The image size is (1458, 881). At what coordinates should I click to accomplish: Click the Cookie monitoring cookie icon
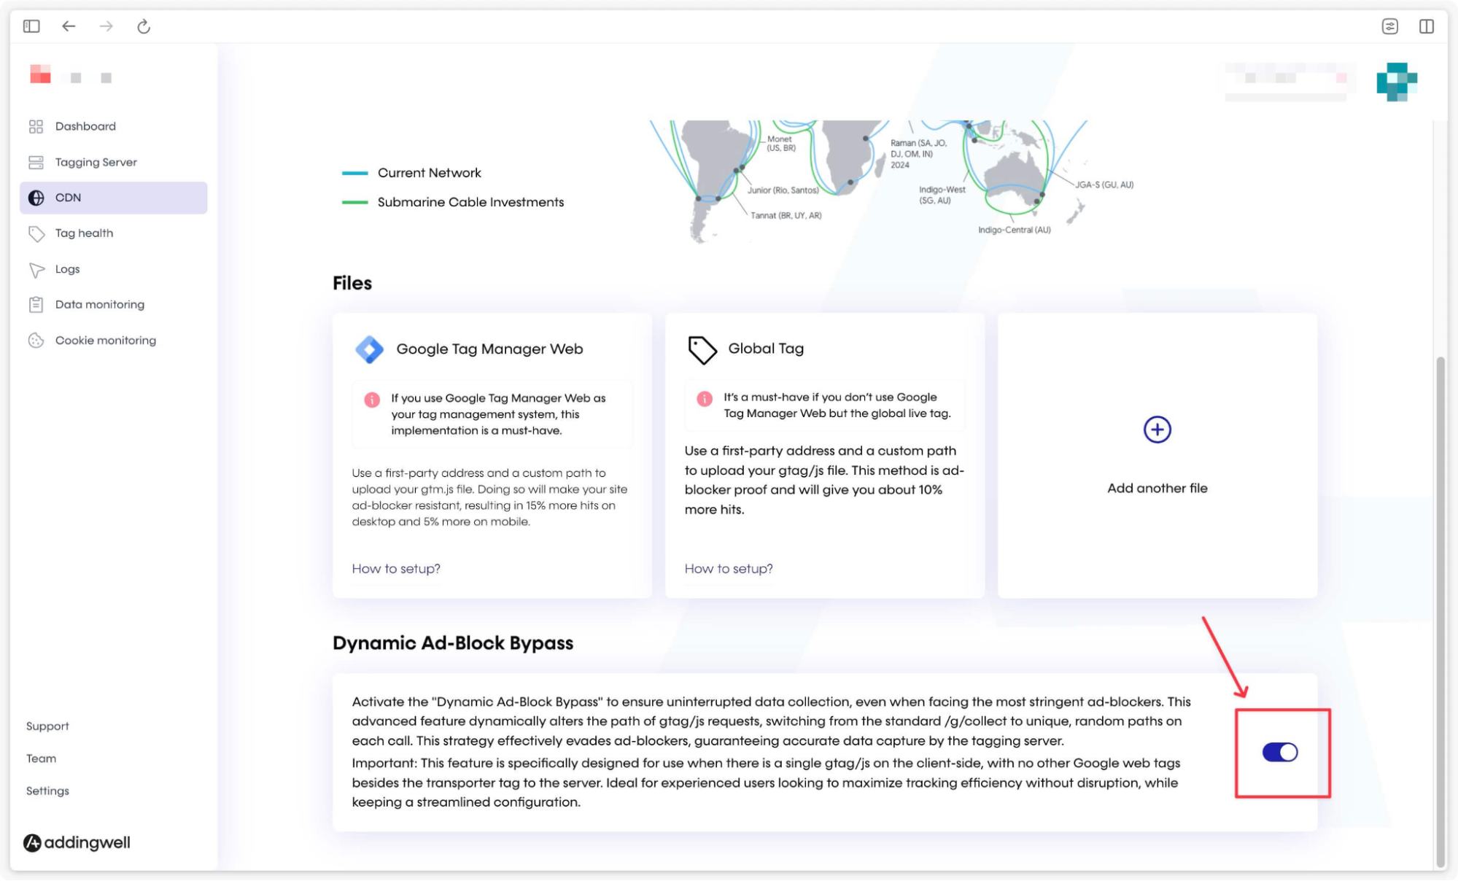point(36,340)
